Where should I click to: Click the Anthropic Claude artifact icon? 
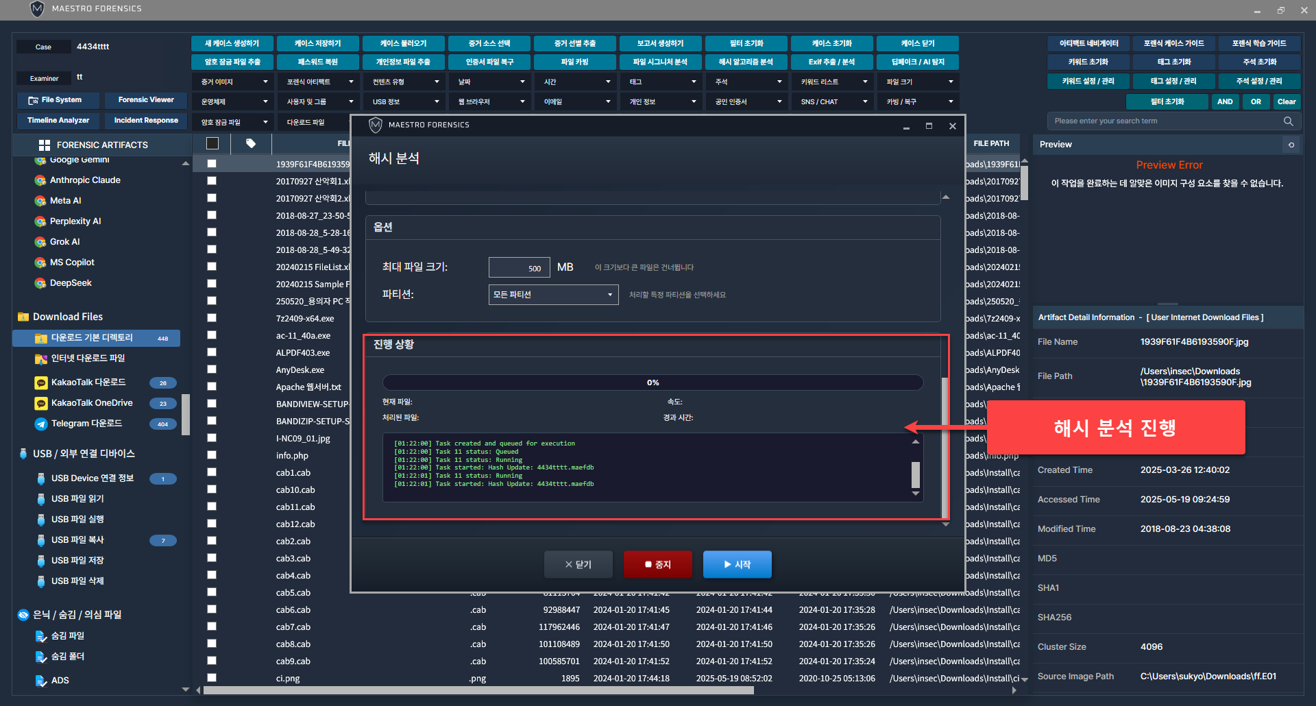point(40,180)
